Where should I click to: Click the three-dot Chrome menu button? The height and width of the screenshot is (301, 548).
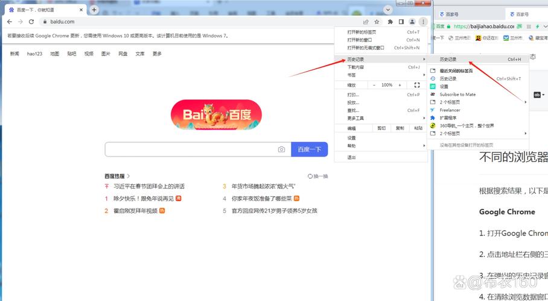click(x=423, y=22)
